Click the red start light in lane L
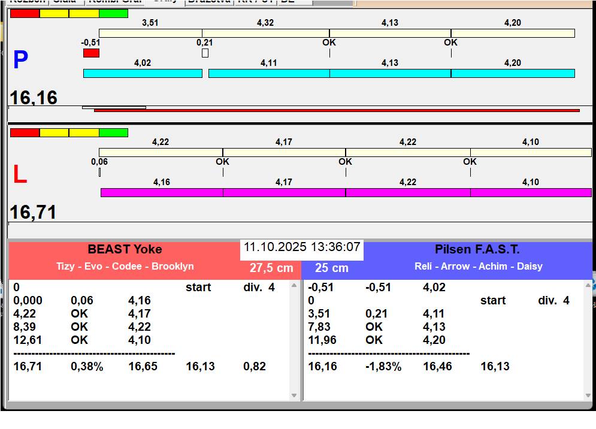Image resolution: width=596 pixels, height=429 pixels. coord(25,133)
